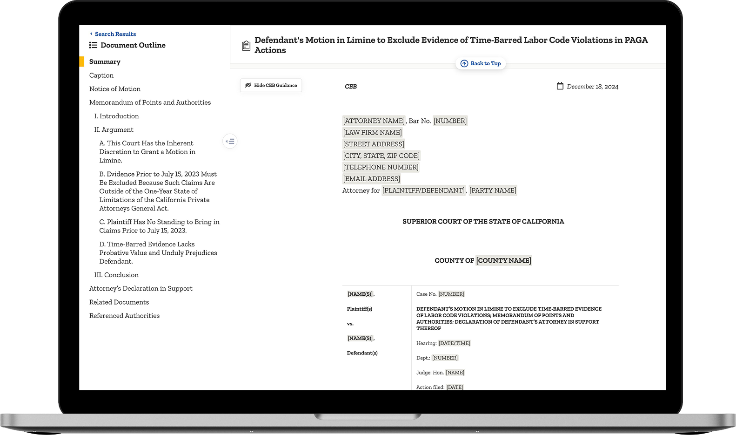Click the Back to Top arrow icon
736x435 pixels.
click(464, 63)
